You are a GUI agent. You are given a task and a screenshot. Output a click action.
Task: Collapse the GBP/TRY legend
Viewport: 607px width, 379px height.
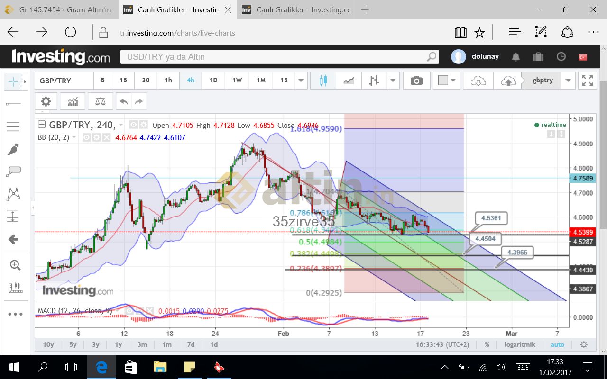tap(42, 125)
